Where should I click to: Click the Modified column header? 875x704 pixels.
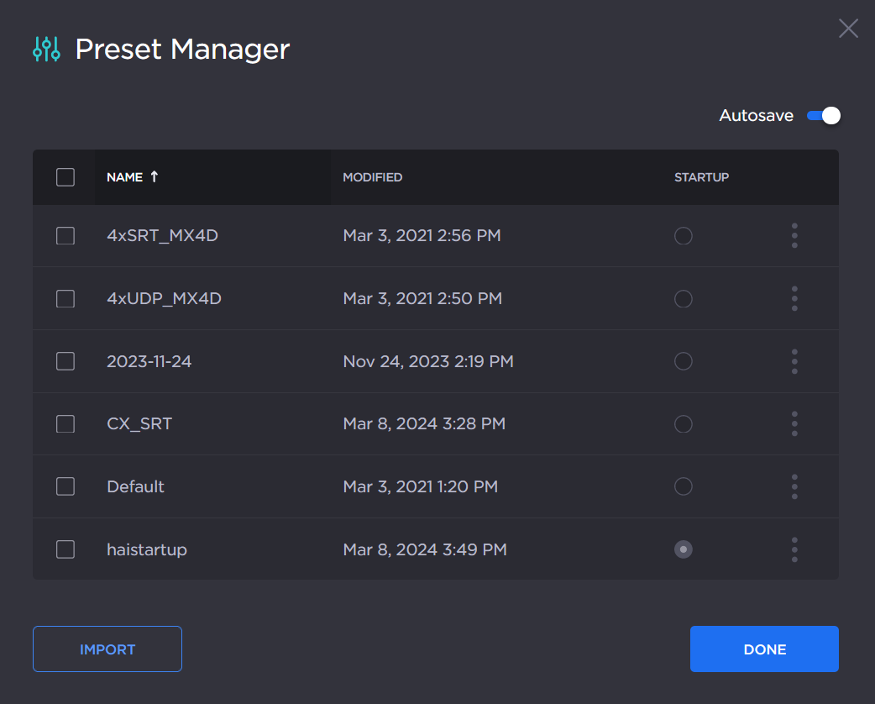point(372,177)
